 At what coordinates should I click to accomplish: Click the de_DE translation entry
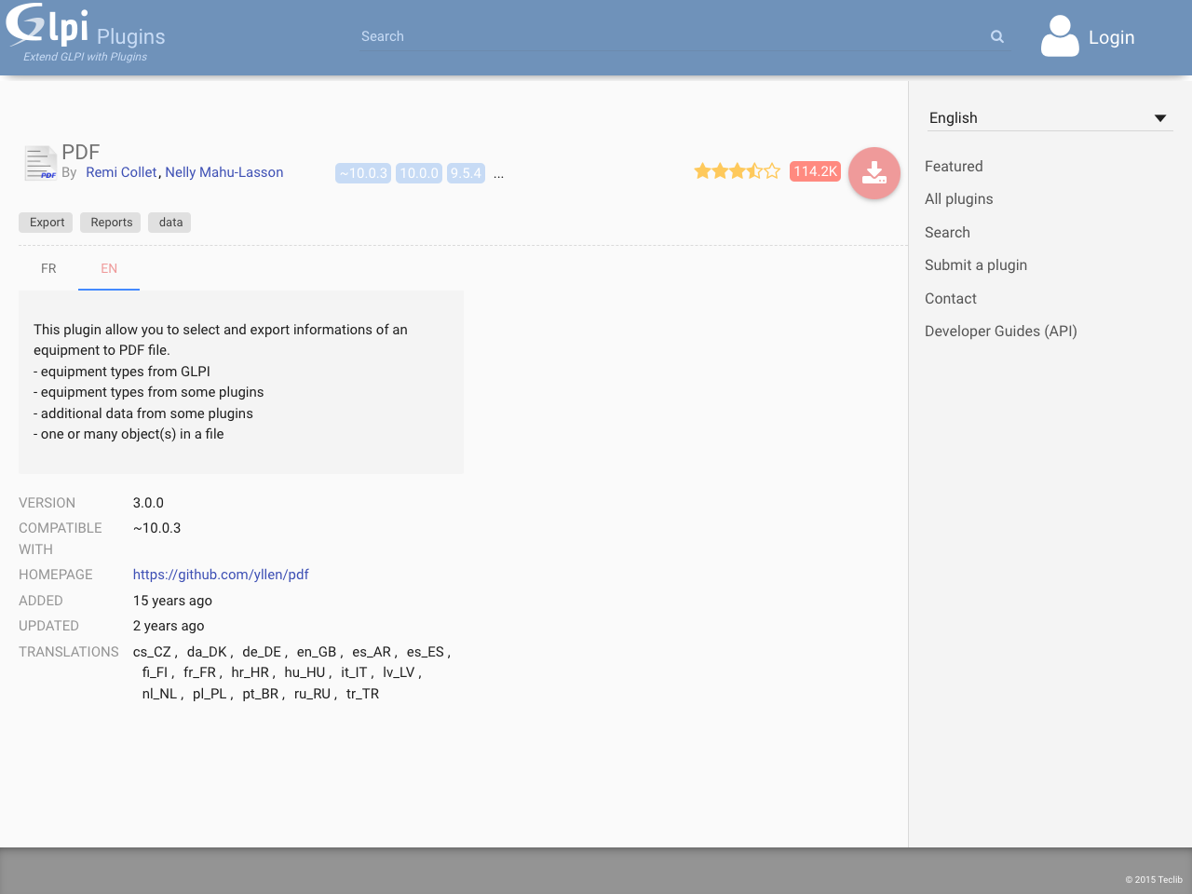point(262,652)
